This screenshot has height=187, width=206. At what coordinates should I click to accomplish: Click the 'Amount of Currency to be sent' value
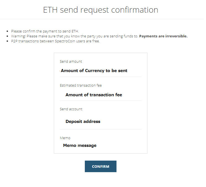click(94, 71)
